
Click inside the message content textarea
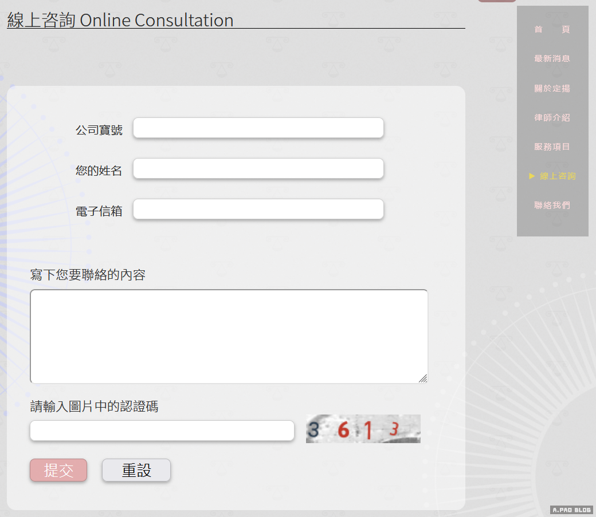229,336
